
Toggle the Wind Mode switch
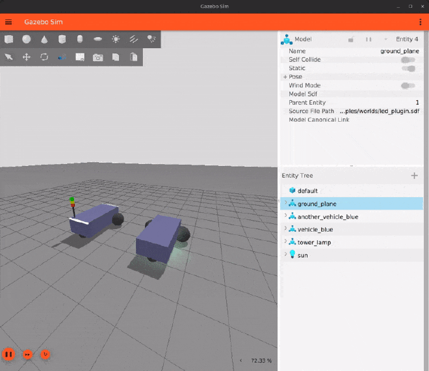(408, 85)
